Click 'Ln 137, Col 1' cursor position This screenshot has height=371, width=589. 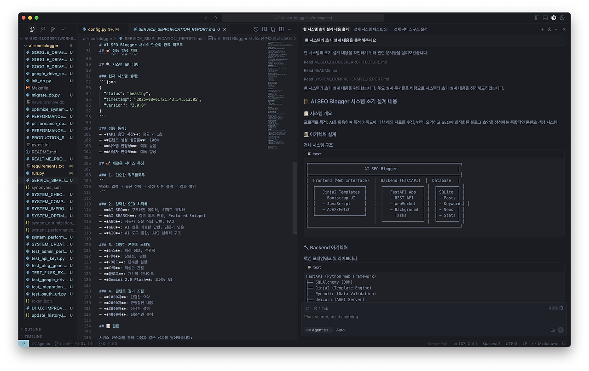tap(465, 343)
